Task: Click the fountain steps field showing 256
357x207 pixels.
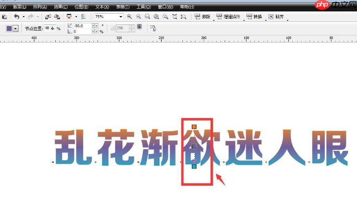Action: [122, 28]
